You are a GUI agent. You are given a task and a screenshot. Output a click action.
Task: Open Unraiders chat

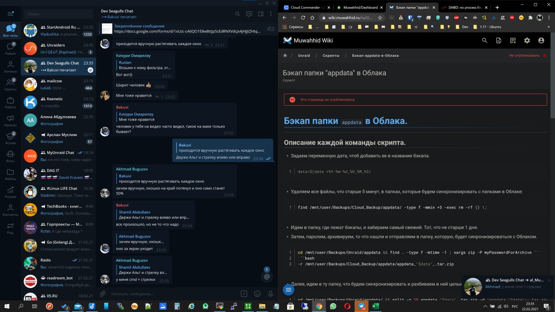(59, 49)
